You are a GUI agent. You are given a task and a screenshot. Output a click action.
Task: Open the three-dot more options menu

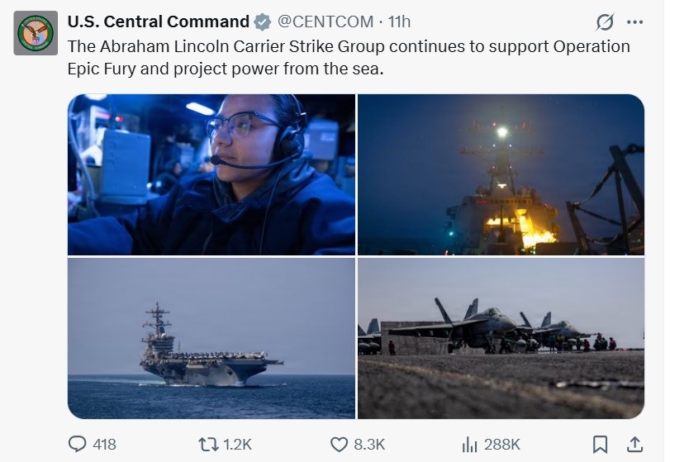tap(634, 22)
